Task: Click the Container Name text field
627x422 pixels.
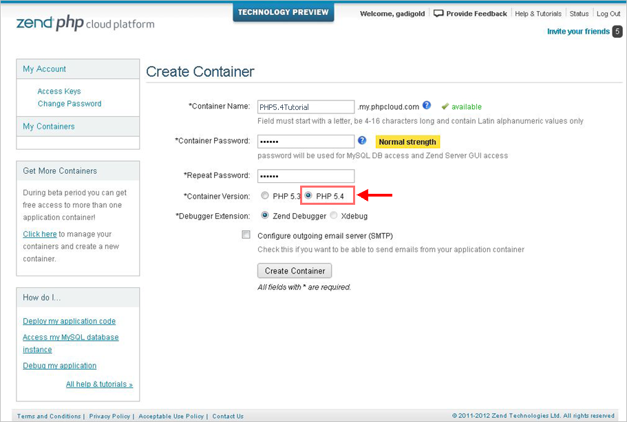Action: [306, 107]
